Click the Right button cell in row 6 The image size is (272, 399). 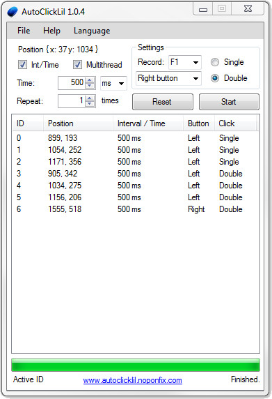point(196,209)
